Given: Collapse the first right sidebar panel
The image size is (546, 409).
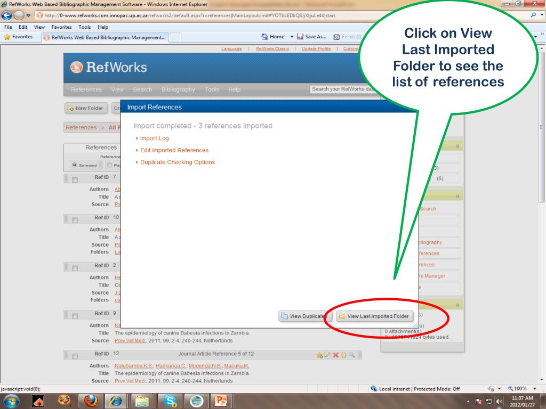Looking at the screenshot, I should pos(457,146).
